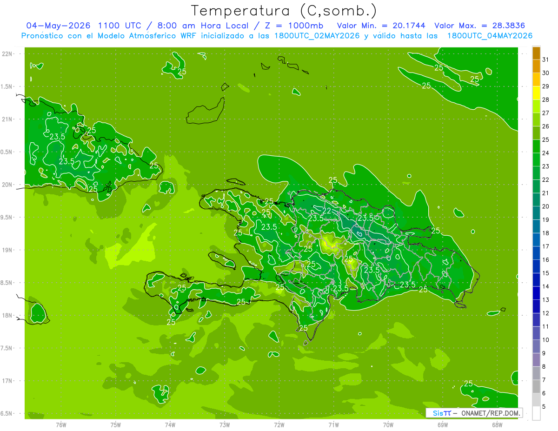The image size is (558, 431).
Task: Click the yellow 28 degree legend swatch
Action: [x=536, y=93]
